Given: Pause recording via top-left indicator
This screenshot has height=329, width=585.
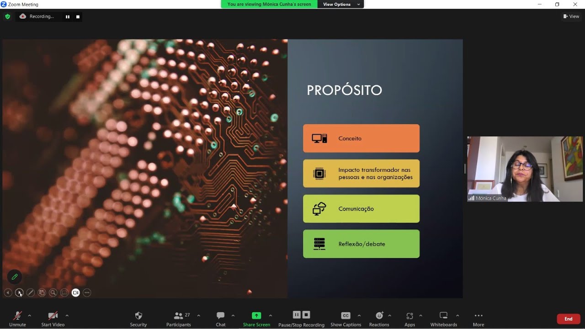Looking at the screenshot, I should [x=68, y=16].
